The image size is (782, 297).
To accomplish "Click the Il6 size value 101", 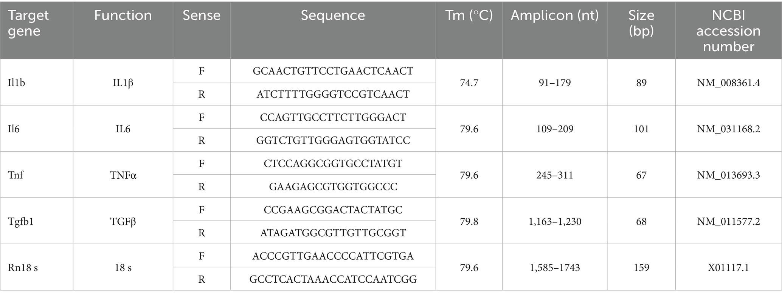I will point(641,129).
